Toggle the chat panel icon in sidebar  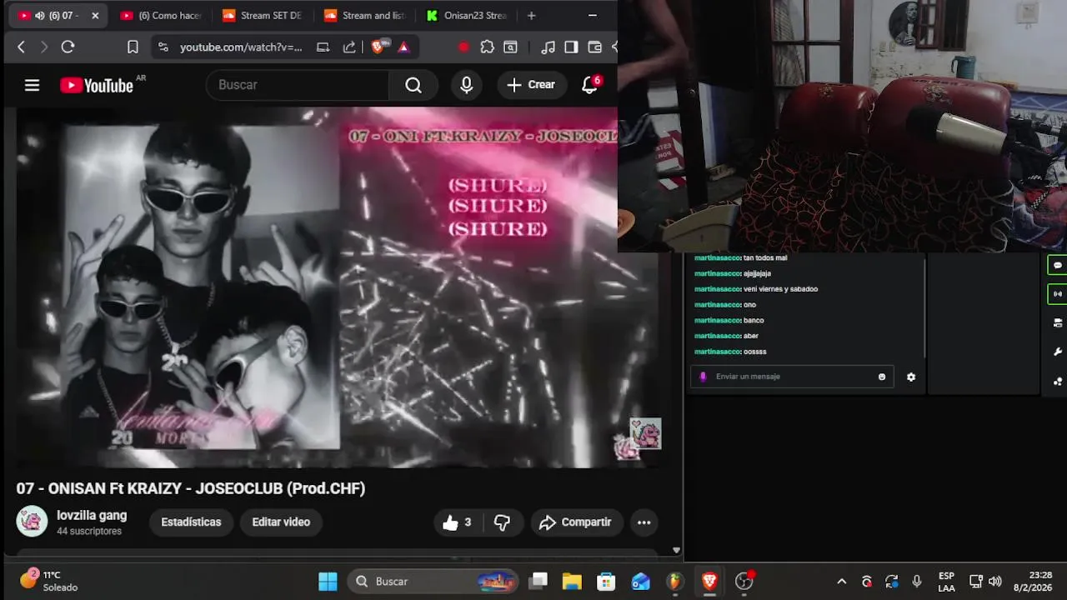coord(1057,266)
